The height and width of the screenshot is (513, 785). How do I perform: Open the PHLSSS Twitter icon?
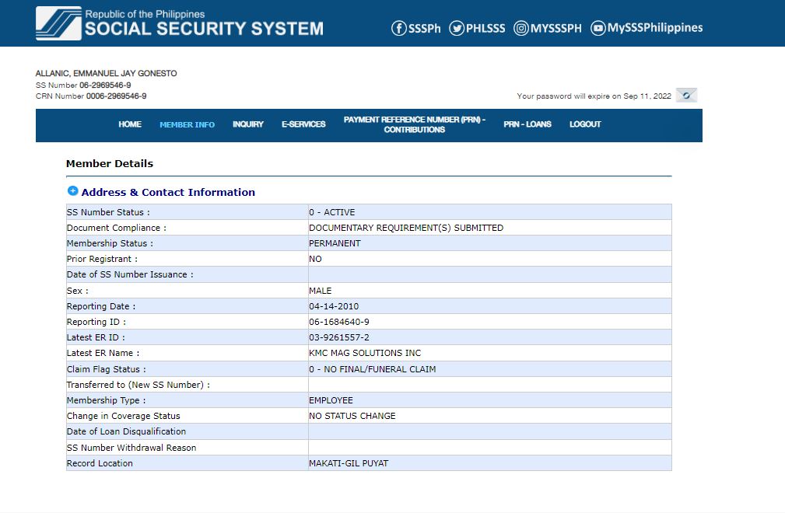click(x=457, y=29)
